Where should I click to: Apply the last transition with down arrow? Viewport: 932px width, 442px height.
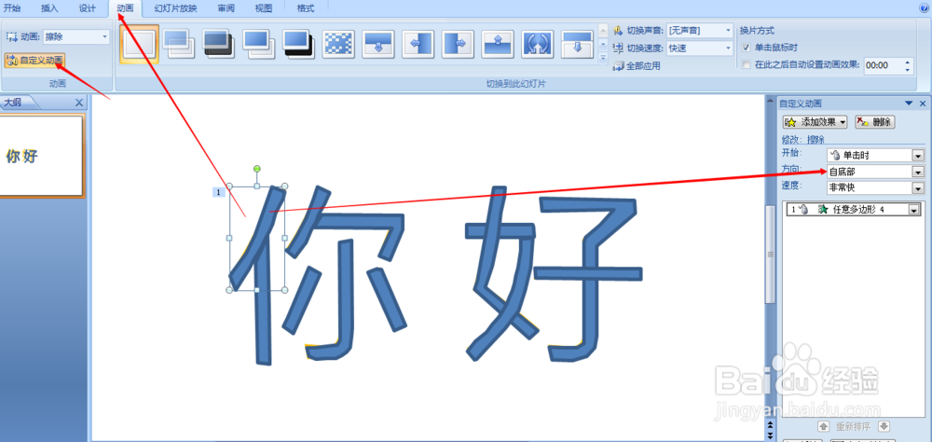pyautogui.click(x=578, y=45)
